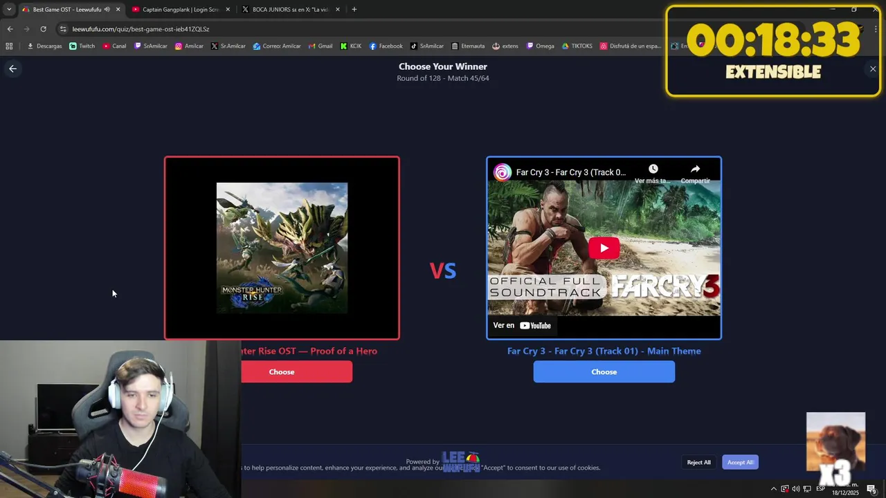Select the Monster Hunter Rise cover card
886x498 pixels.
coord(282,248)
